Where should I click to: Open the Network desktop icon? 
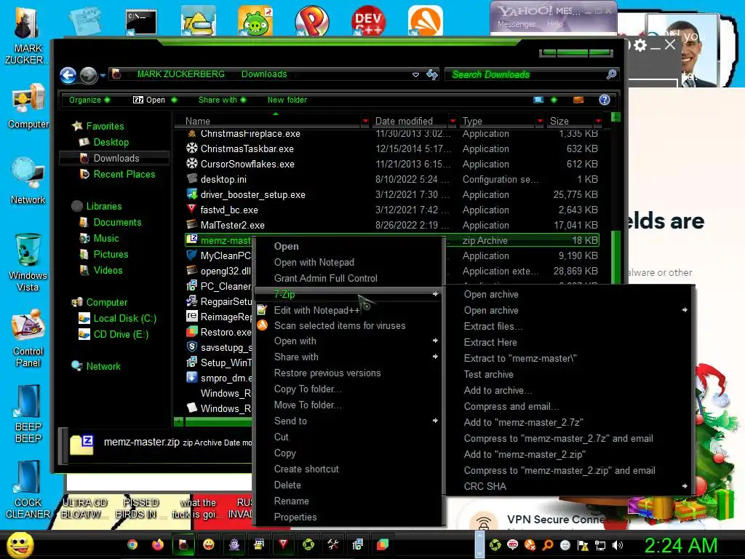pos(28,181)
